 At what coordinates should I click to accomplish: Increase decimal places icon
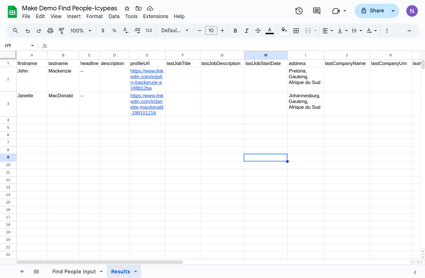click(137, 31)
